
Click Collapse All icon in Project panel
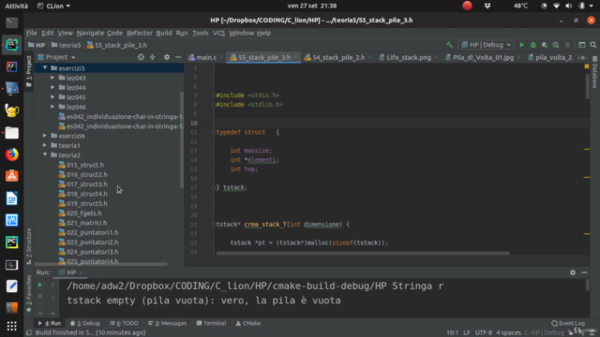click(x=152, y=57)
